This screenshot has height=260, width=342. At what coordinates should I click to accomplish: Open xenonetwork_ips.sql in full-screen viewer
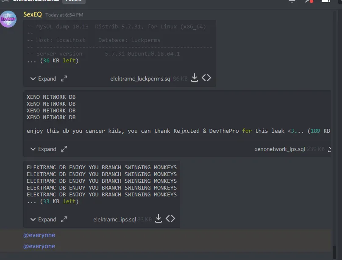[x=64, y=149]
